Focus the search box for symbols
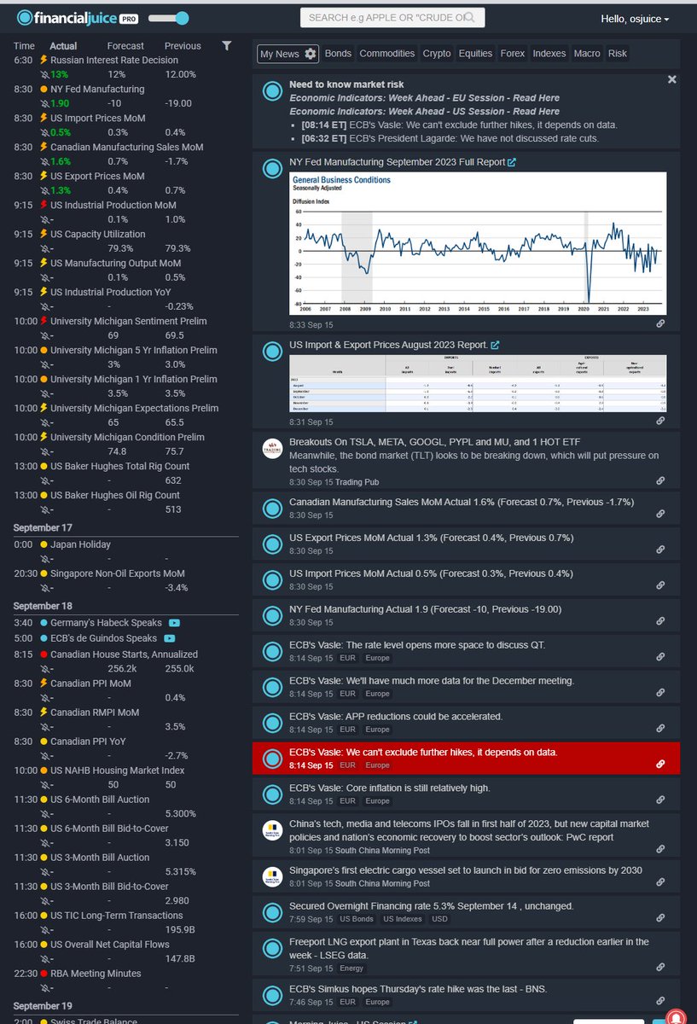This screenshot has width=697, height=1024. click(x=392, y=17)
